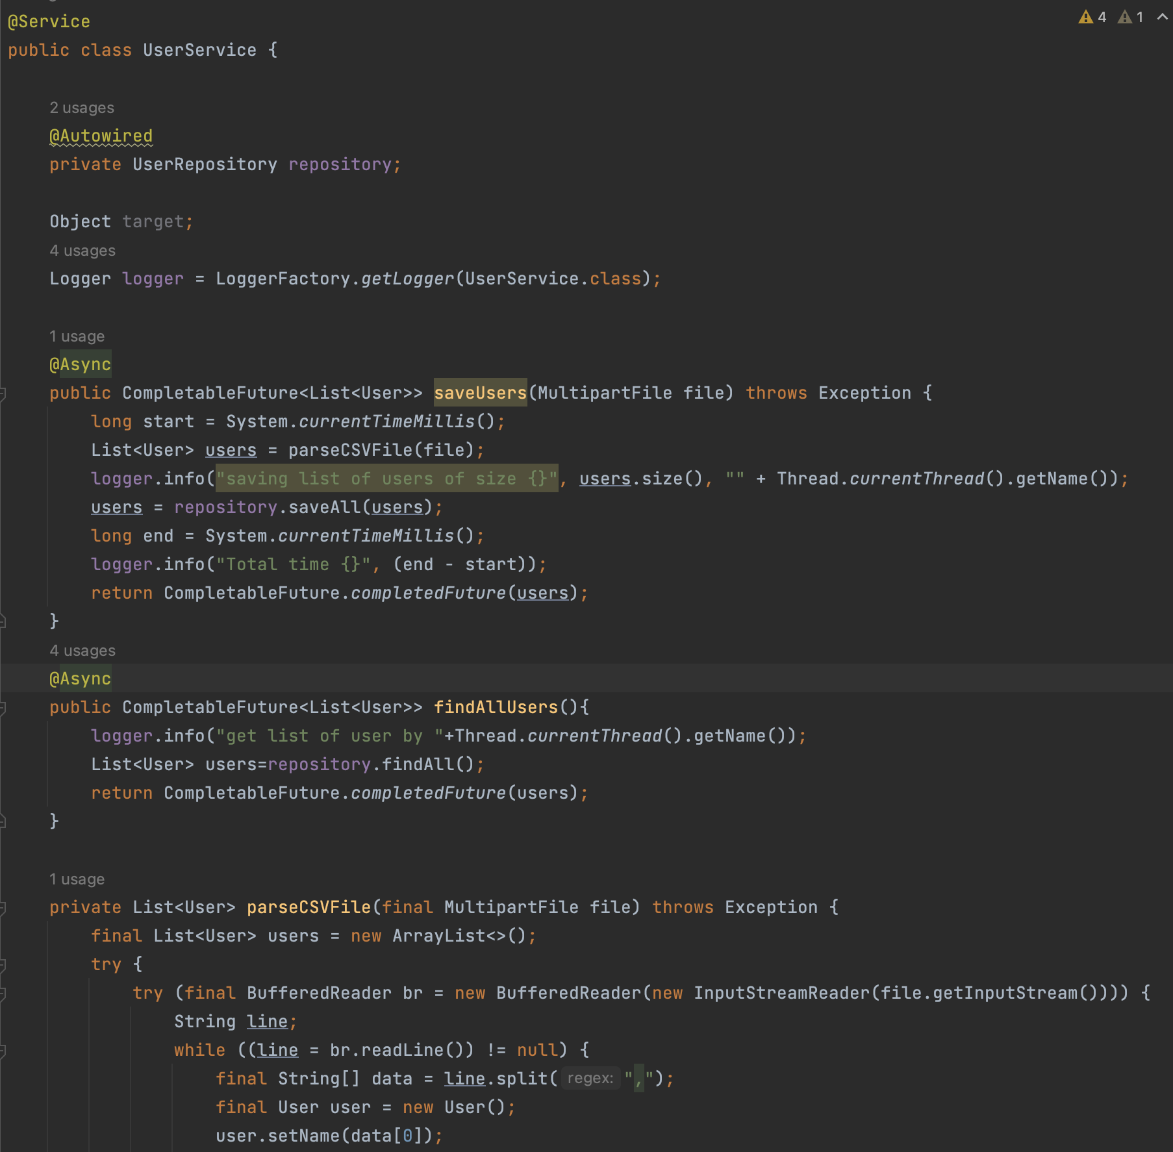Collapse the saveUsers method via gutter fold marker
Image resolution: width=1173 pixels, height=1152 pixels.
[x=4, y=393]
